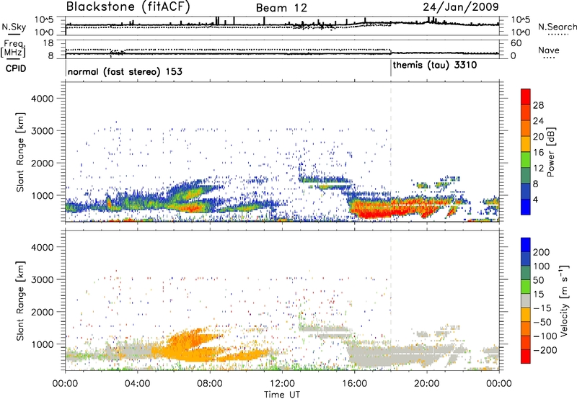
Task: Click the '04:00' time axis label
Action: (x=137, y=384)
